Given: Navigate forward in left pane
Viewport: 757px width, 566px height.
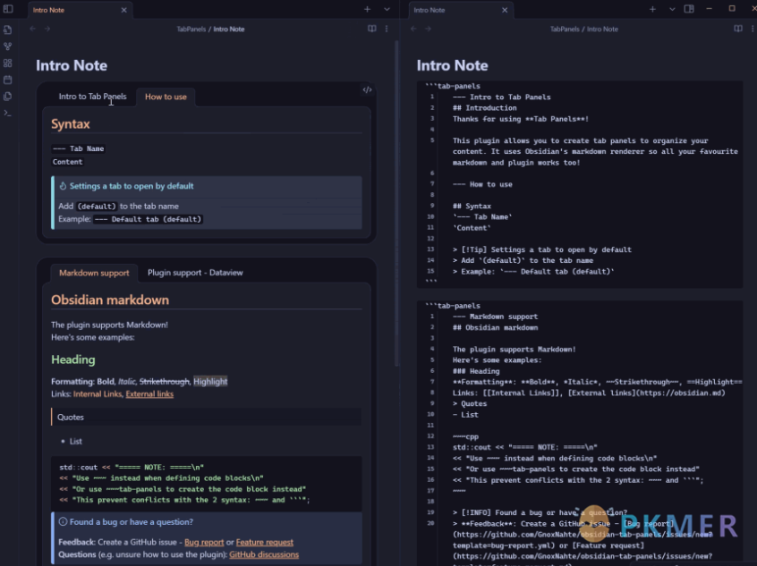Looking at the screenshot, I should pos(47,29).
